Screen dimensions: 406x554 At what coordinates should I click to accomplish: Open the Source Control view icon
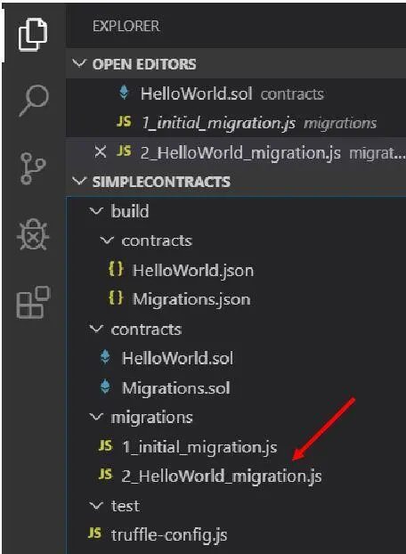click(33, 168)
